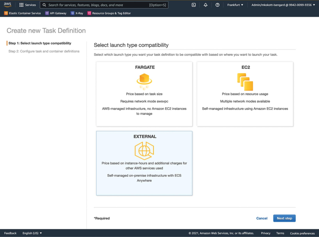Open the CloudShell terminal icon
The image size is (319, 237).
click(194, 5)
